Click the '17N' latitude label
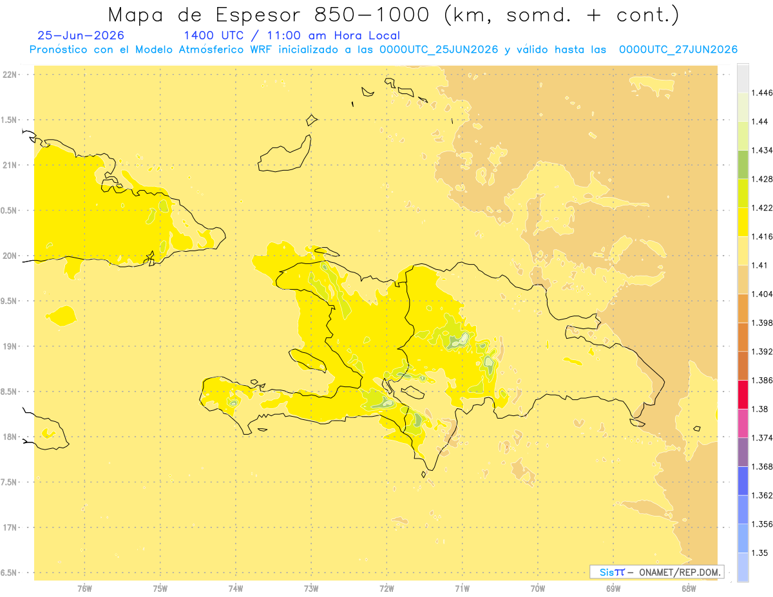773x597 pixels. 10,527
